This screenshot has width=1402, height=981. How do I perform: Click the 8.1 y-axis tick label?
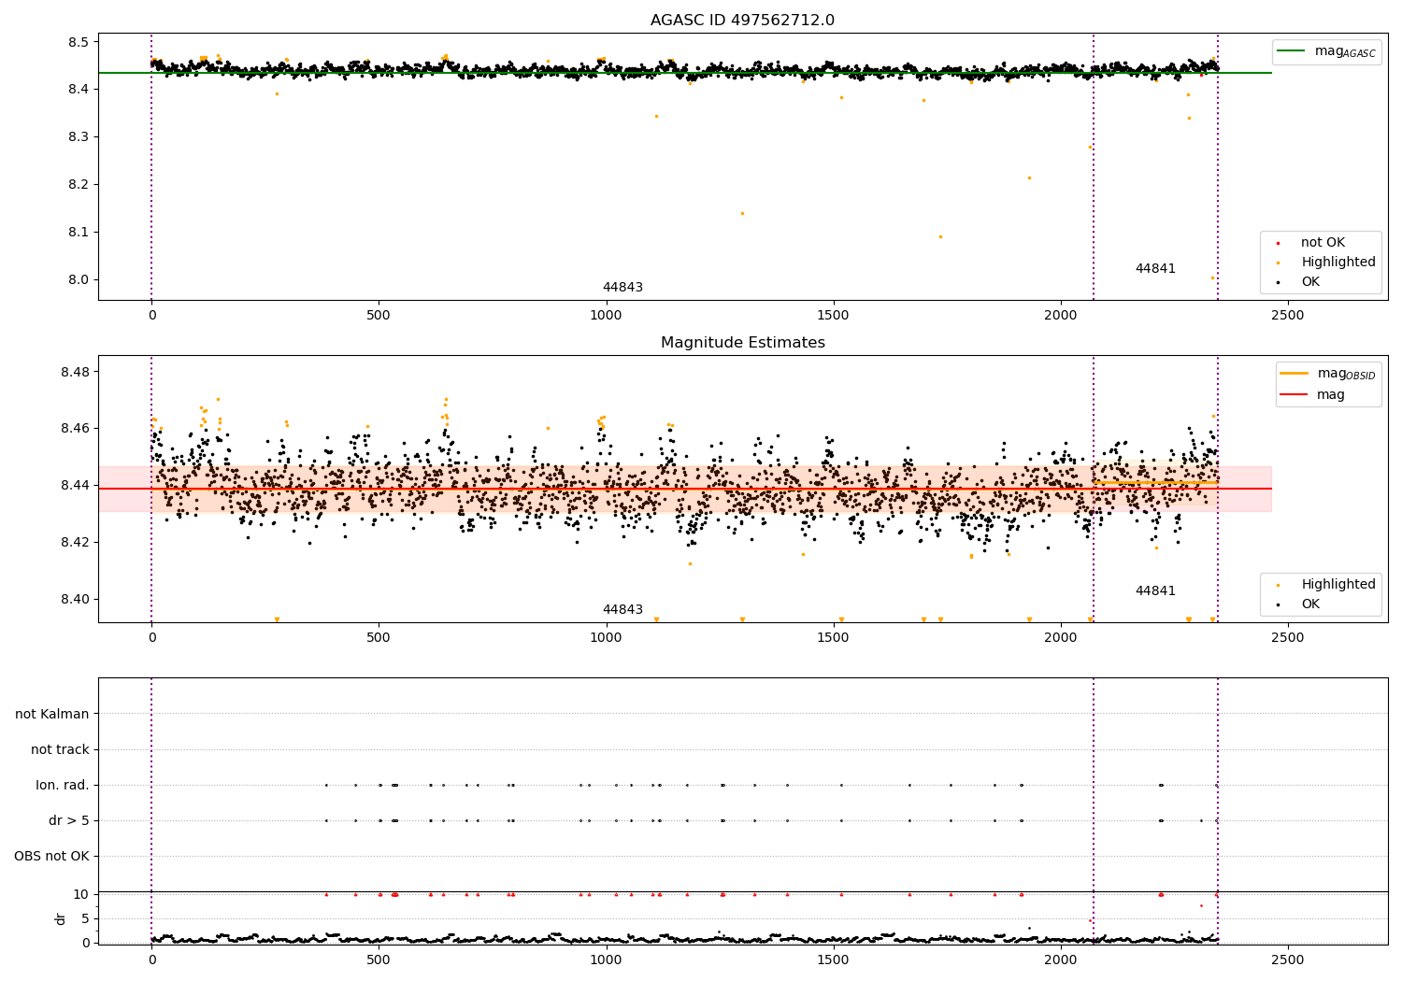[79, 233]
